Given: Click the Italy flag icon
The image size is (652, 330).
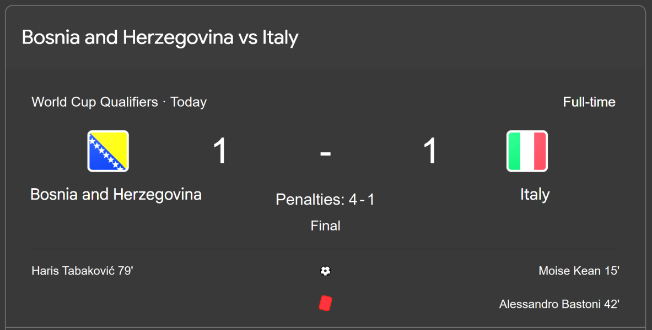Looking at the screenshot, I should (x=527, y=151).
